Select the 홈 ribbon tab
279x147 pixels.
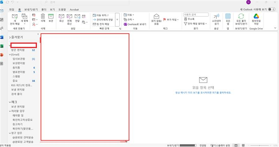point(20,10)
